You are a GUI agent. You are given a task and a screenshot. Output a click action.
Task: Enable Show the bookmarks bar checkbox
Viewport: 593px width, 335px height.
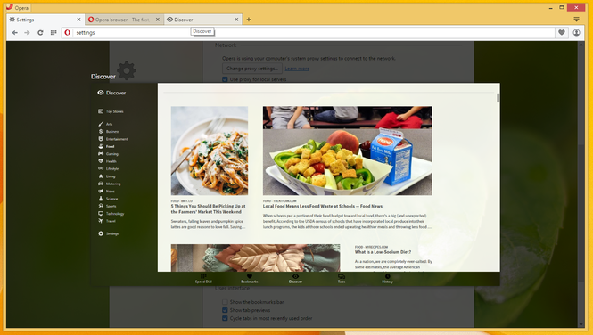[225, 302]
